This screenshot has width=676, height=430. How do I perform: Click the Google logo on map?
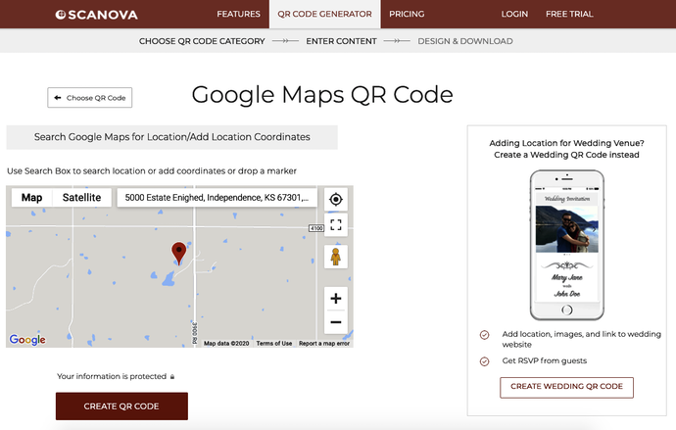click(27, 340)
